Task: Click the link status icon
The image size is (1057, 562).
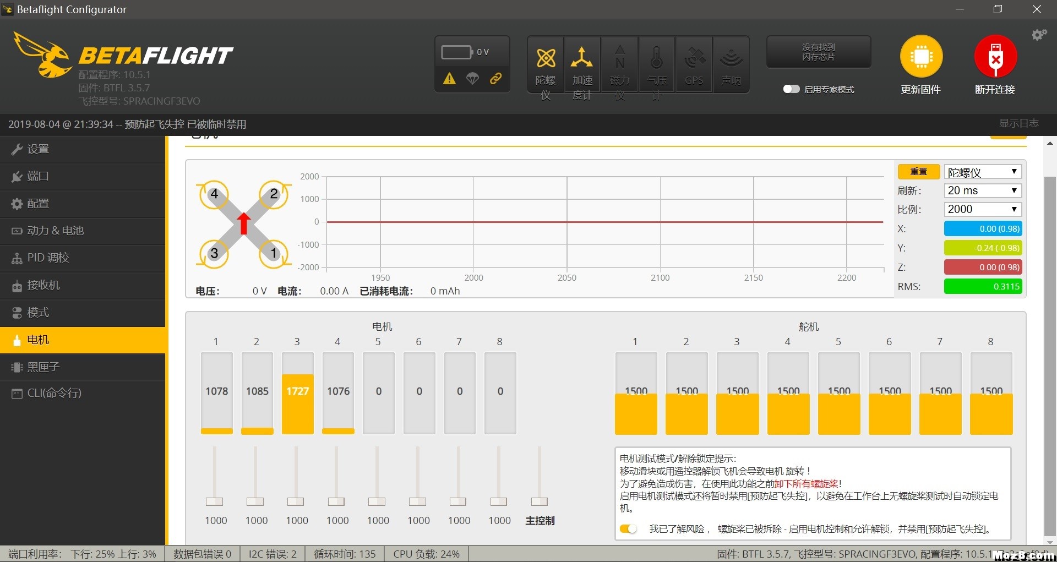Action: [495, 79]
